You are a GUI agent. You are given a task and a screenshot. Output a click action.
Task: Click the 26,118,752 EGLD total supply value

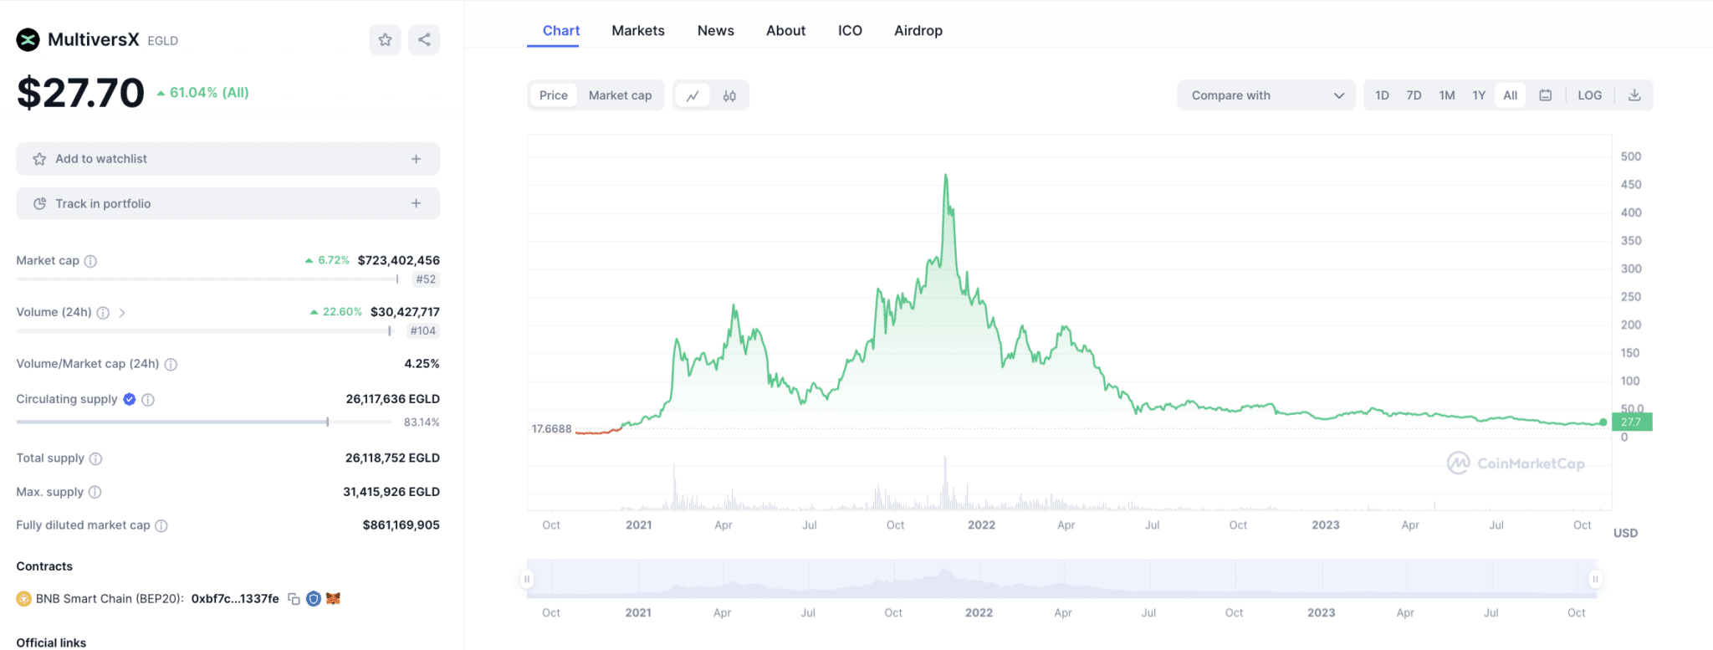tap(392, 458)
